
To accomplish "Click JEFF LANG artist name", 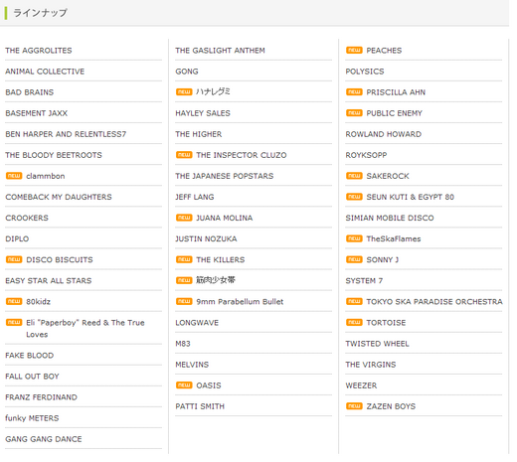I will pos(195,197).
